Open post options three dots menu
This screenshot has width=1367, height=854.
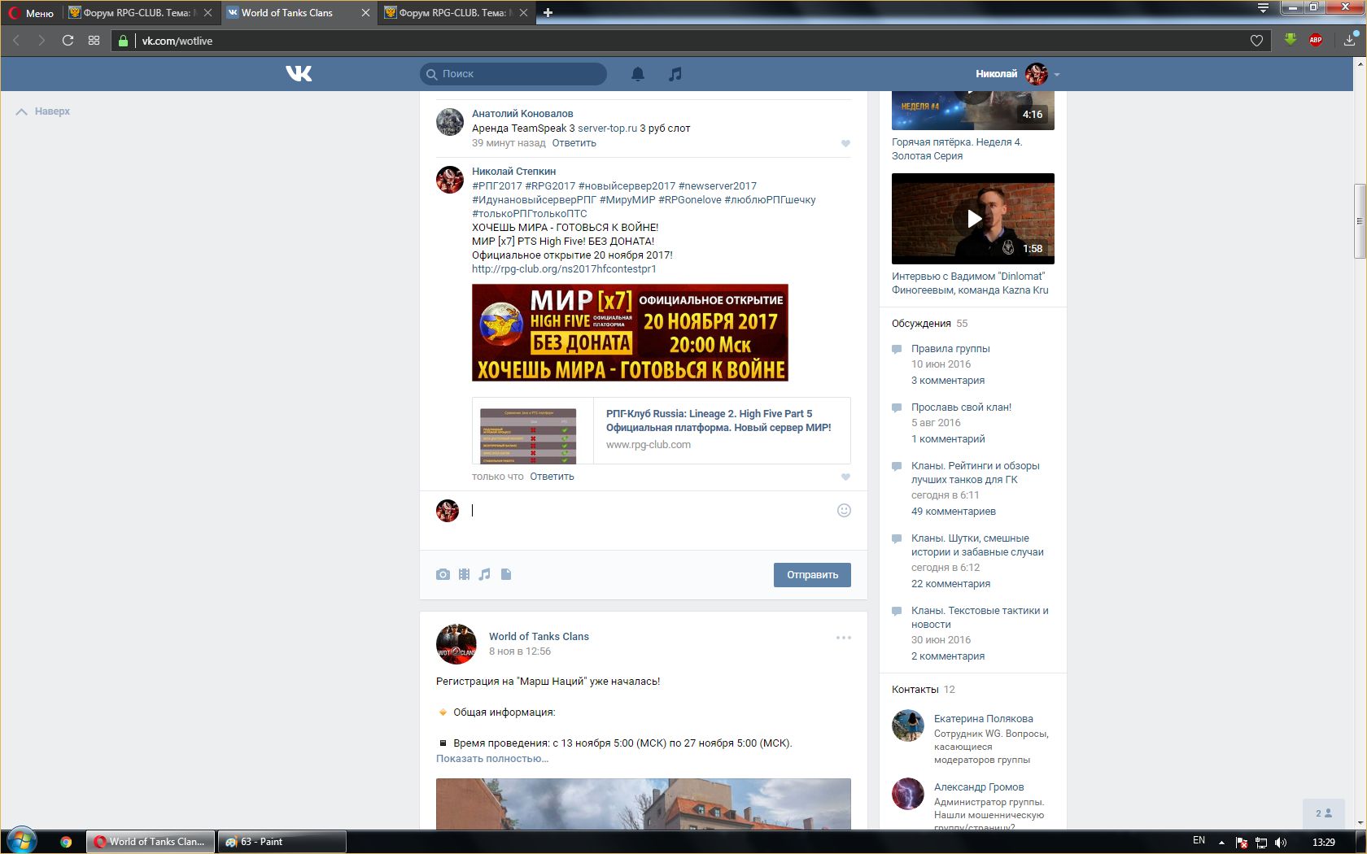tap(844, 638)
